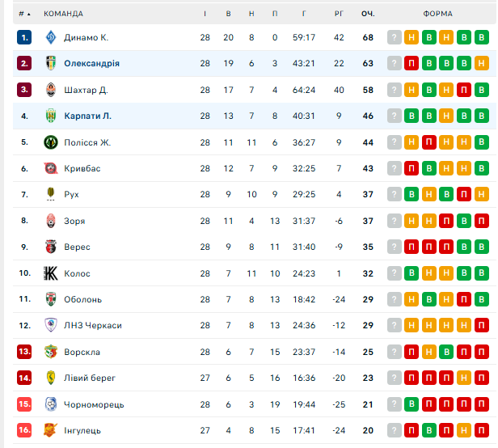Click the Шахтар Д. team logo
Screen dimensions: 498x448
[50, 90]
